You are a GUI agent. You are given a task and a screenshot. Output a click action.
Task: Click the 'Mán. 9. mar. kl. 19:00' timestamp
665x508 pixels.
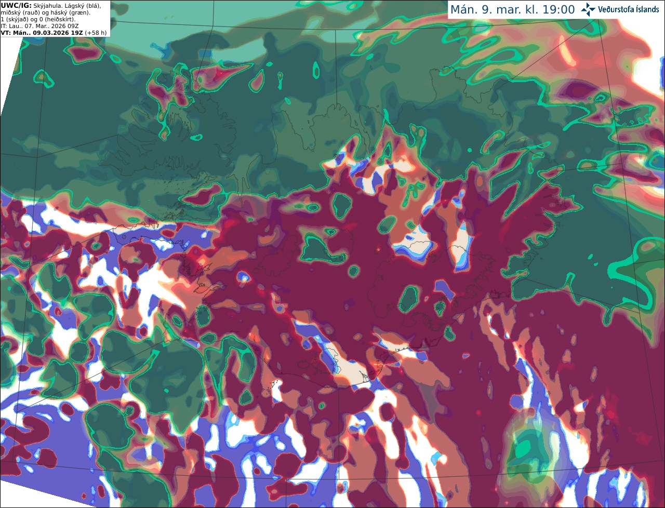512,10
